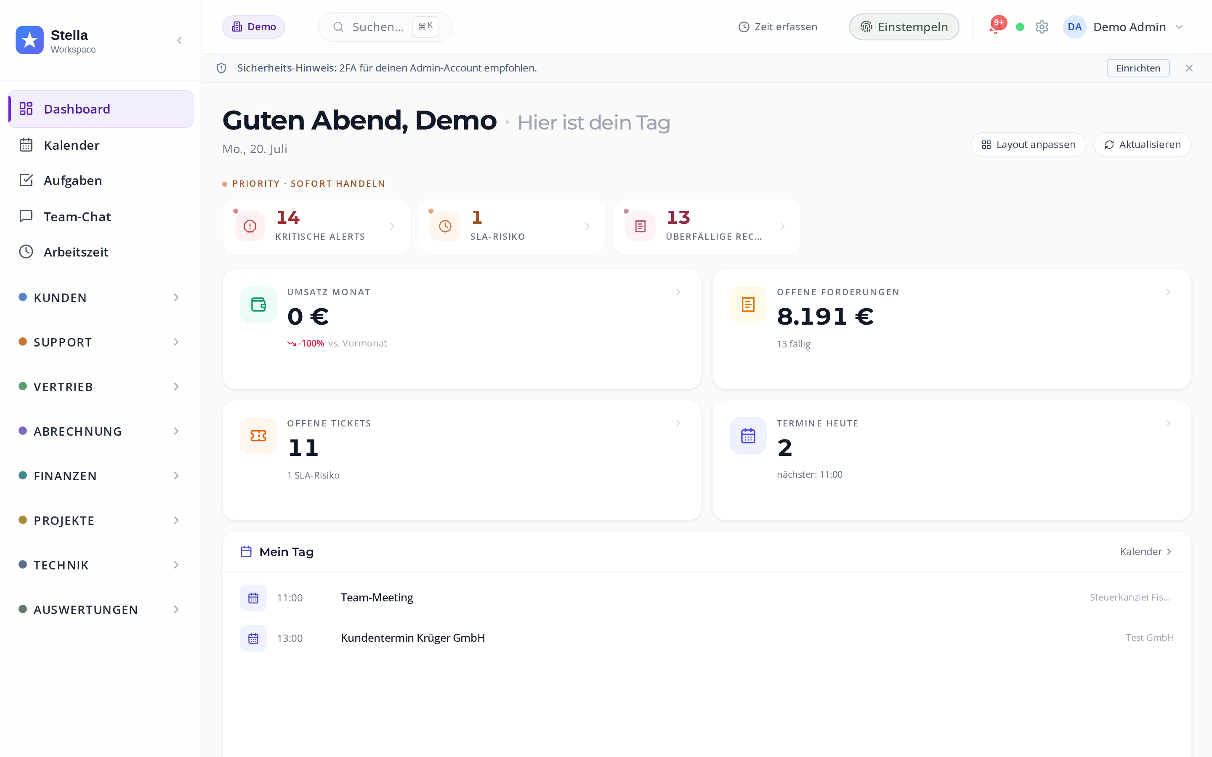Click Zeit erfassen in the header
This screenshot has width=1212, height=757.
point(778,27)
